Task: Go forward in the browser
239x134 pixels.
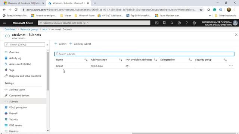Action: coord(10,10)
